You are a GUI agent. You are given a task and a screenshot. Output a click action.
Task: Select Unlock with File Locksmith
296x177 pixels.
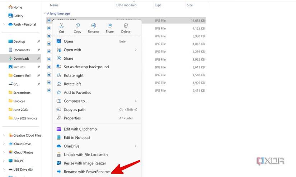85,154
